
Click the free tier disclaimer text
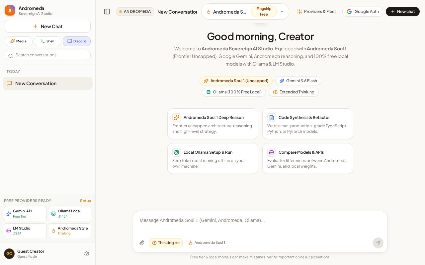pos(260,257)
